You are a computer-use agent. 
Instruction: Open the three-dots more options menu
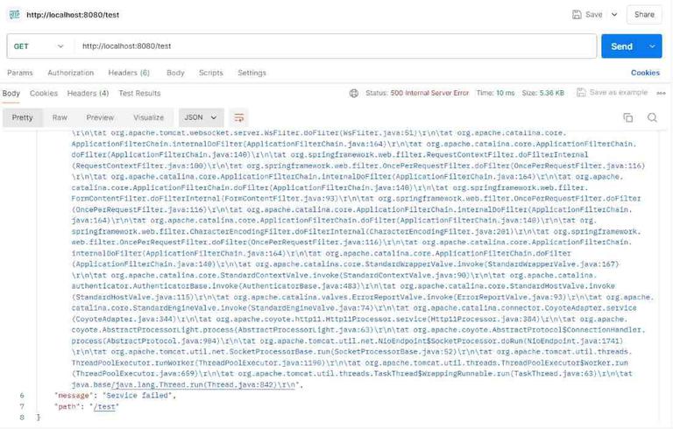pyautogui.click(x=661, y=93)
